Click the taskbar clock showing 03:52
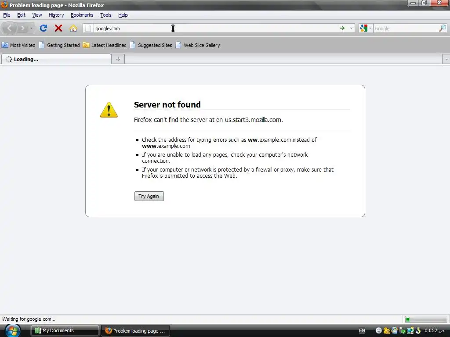 [x=435, y=330]
